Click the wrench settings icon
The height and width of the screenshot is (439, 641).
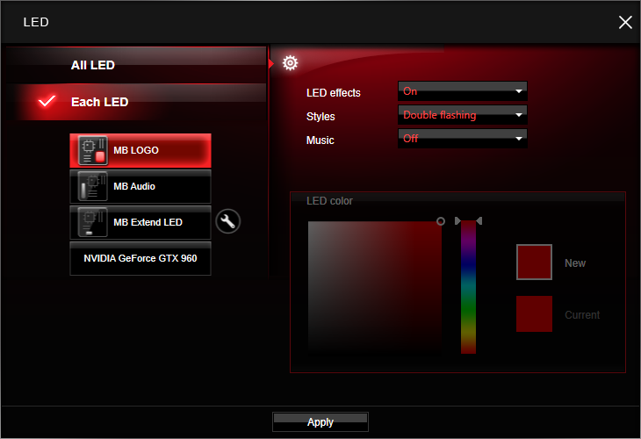click(x=227, y=222)
